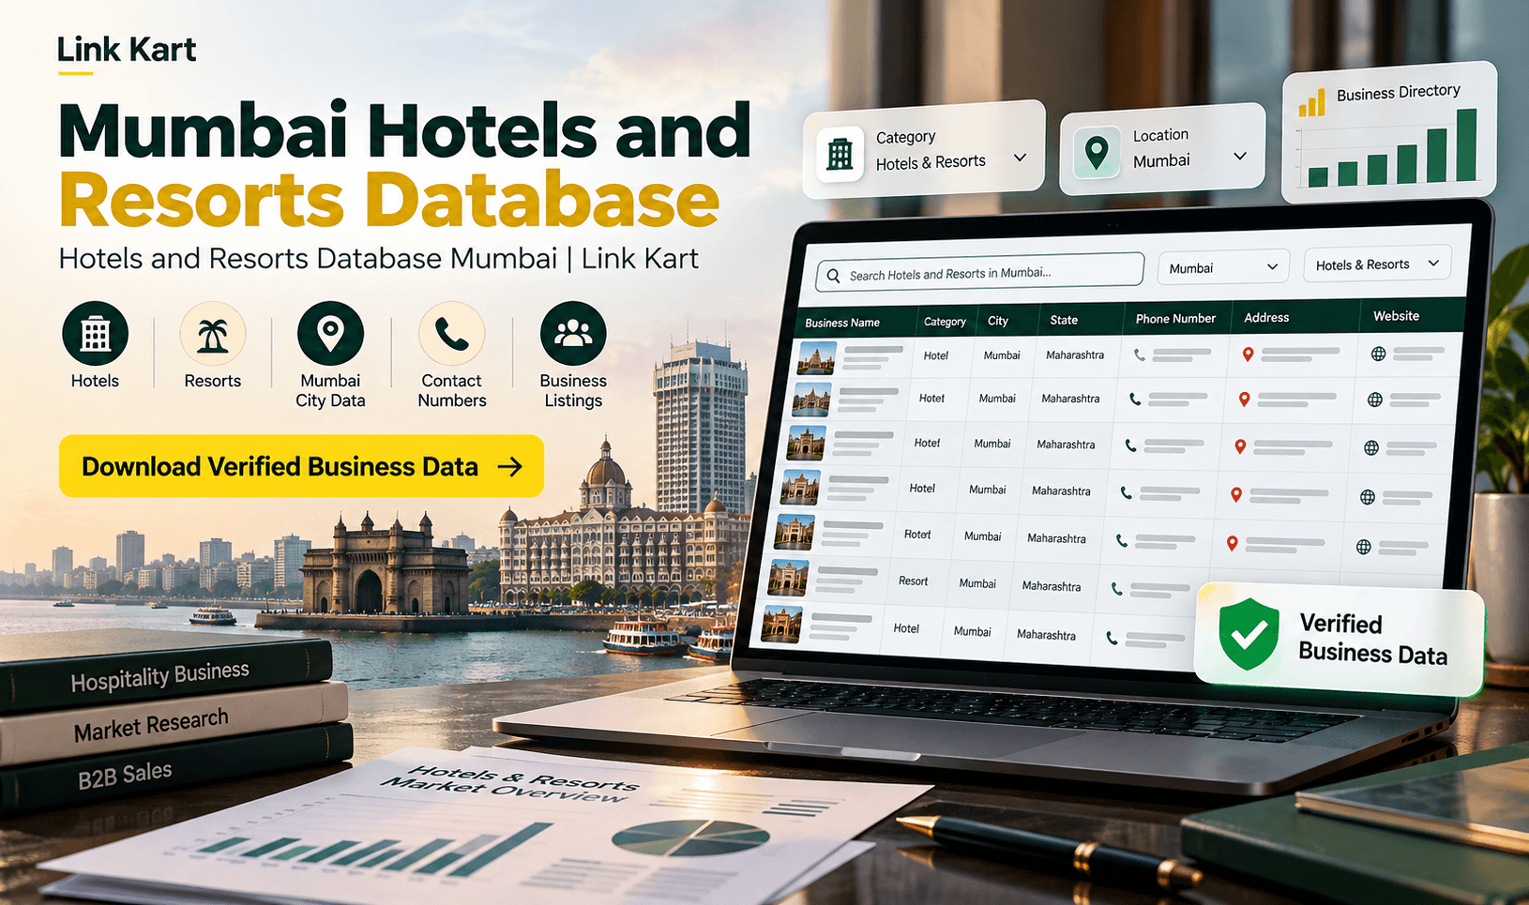This screenshot has width=1529, height=905.
Task: Click the City column header
Action: [998, 321]
